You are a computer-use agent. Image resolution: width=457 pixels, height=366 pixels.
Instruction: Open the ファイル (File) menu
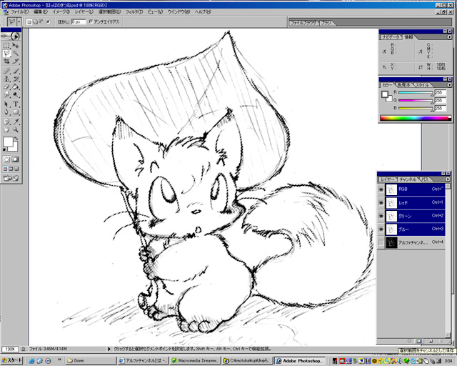19,12
